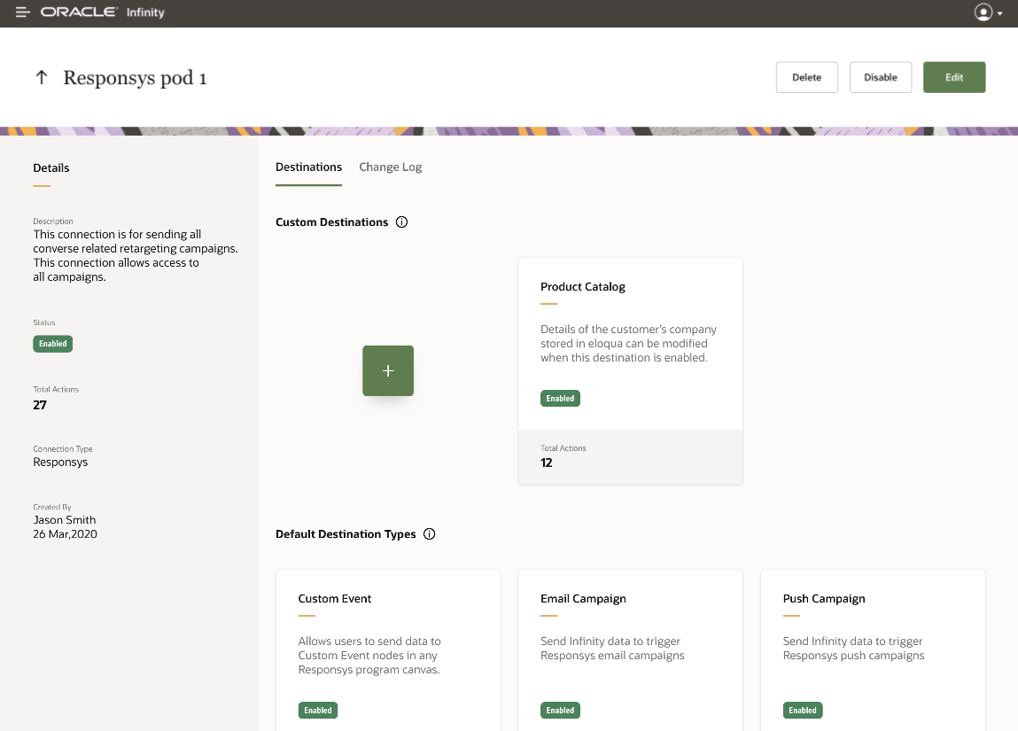Delete the Responsys pod 1 connection
The width and height of the screenshot is (1018, 731).
tap(806, 77)
